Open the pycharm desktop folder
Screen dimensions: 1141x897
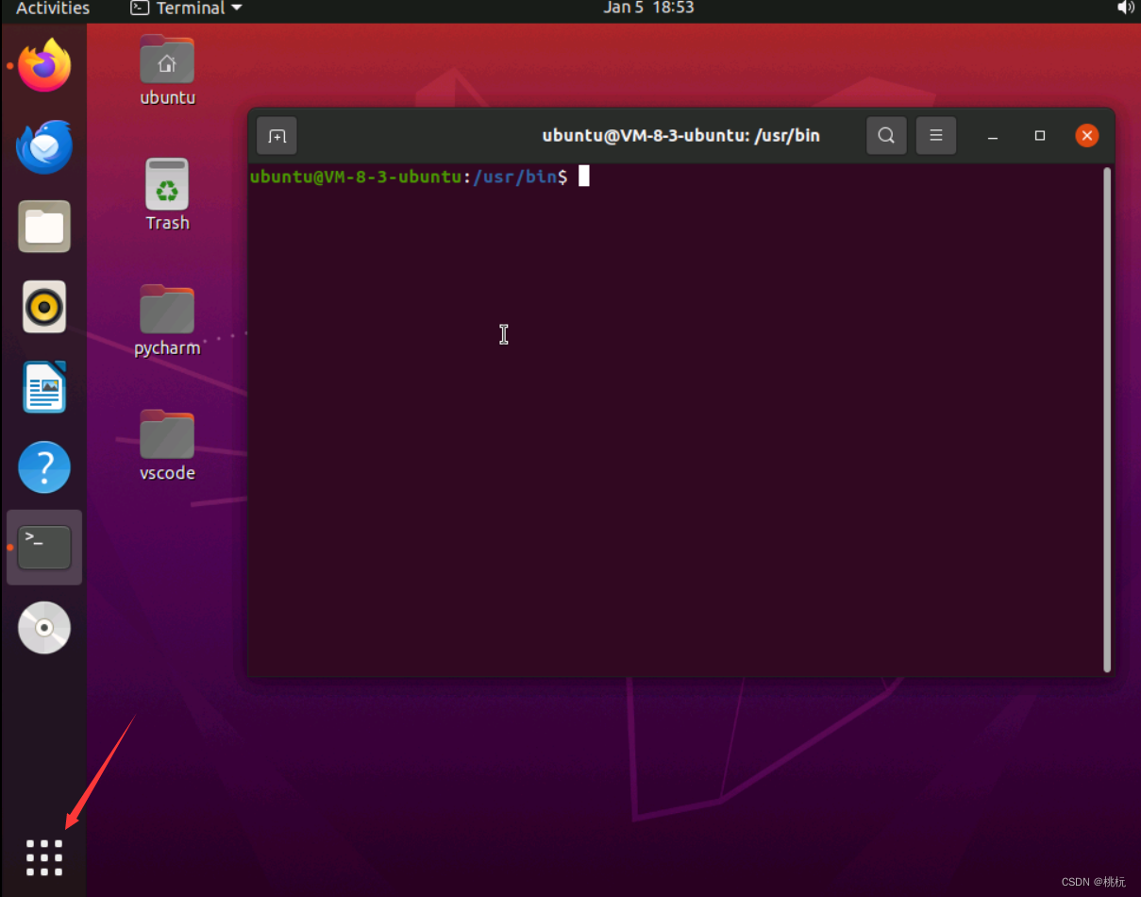166,309
